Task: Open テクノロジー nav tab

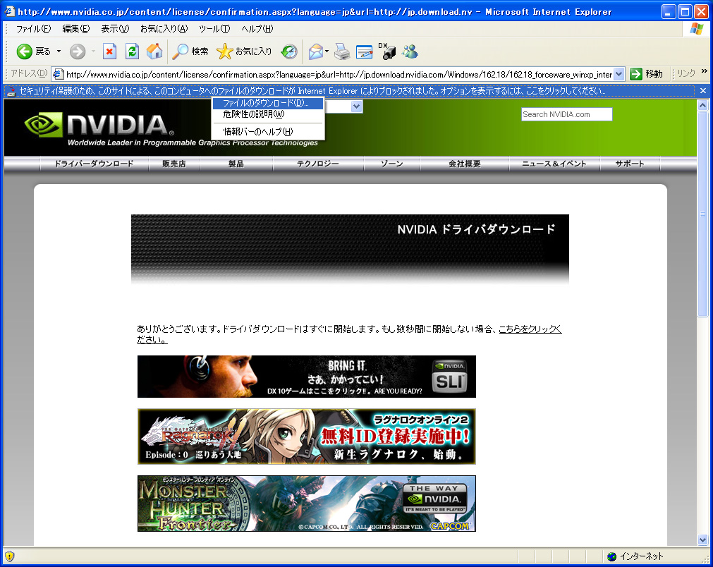Action: point(318,164)
